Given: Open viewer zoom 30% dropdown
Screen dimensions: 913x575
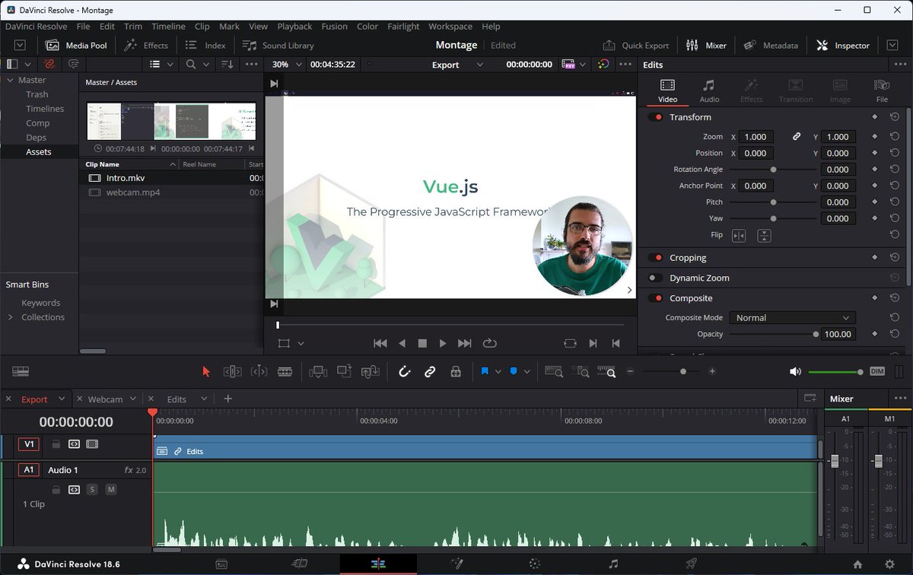Looking at the screenshot, I should click(x=288, y=65).
